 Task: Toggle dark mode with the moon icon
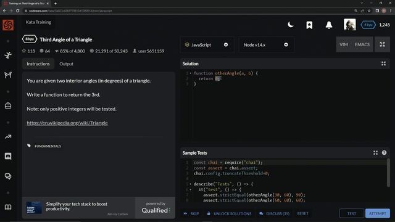(291, 25)
